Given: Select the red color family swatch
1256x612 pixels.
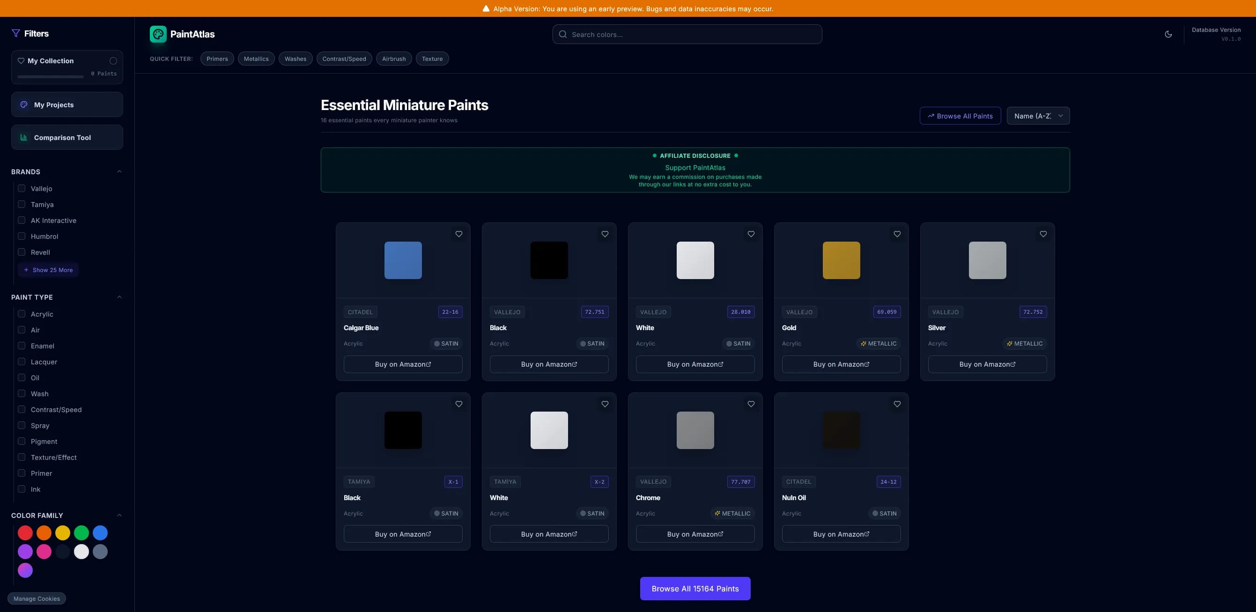Looking at the screenshot, I should [x=25, y=532].
